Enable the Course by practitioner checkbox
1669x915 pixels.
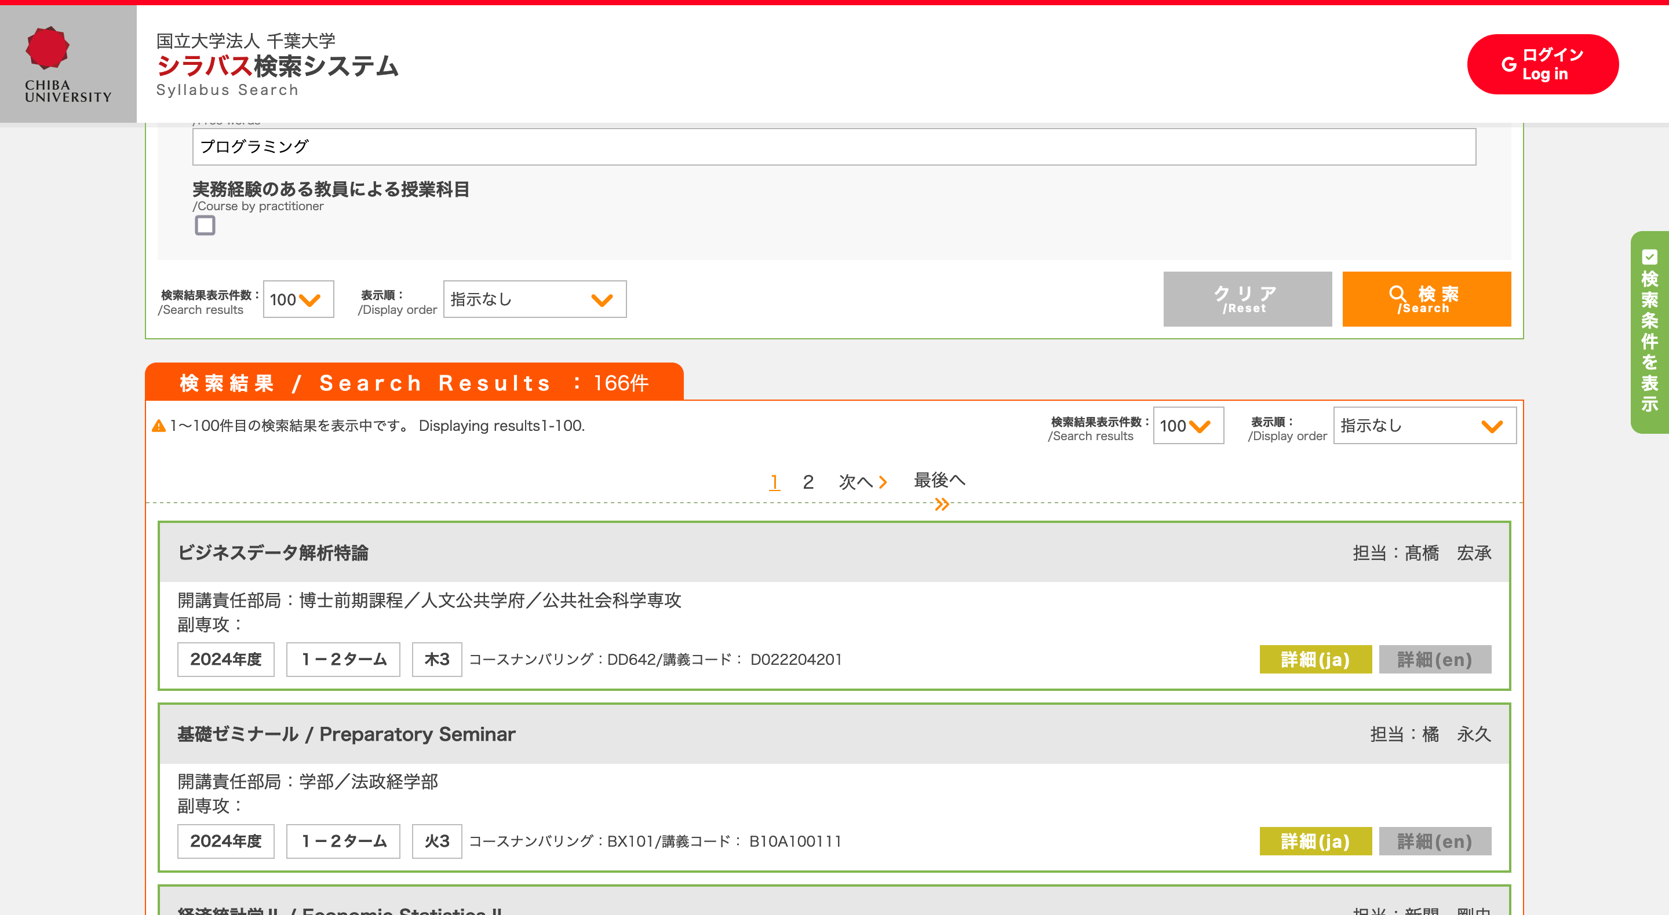(x=205, y=225)
